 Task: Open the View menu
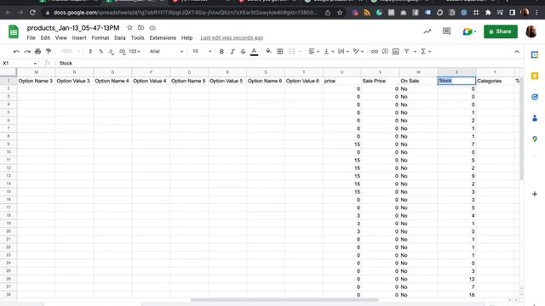pyautogui.click(x=60, y=37)
